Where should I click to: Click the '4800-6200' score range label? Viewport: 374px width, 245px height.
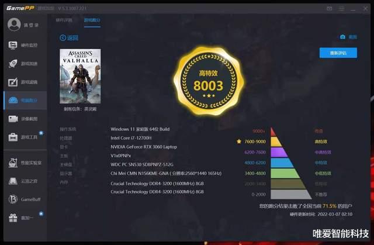pos(255,163)
